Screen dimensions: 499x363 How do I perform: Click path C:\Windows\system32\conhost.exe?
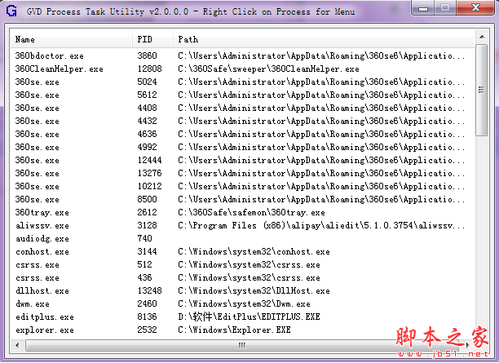point(254,252)
